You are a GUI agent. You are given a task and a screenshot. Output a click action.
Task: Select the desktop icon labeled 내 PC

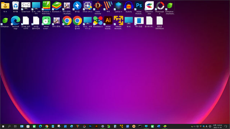tap(129, 22)
